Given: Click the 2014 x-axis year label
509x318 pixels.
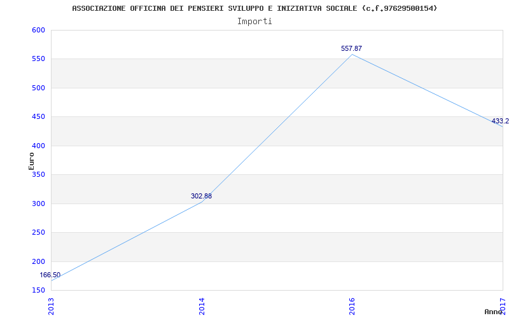Looking at the screenshot, I should [202, 307].
